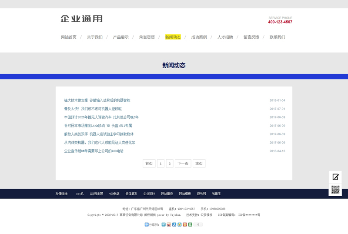This screenshot has height=234, width=348.
Task: Click the QR code icon in floating sidebar
Action: [335, 189]
